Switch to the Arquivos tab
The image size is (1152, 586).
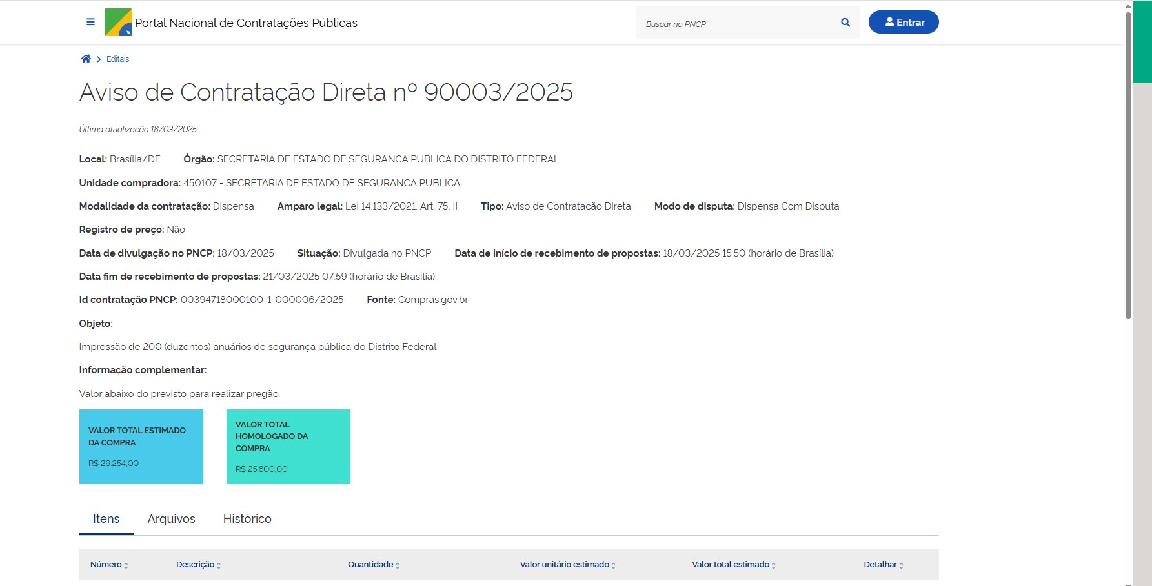coord(171,519)
